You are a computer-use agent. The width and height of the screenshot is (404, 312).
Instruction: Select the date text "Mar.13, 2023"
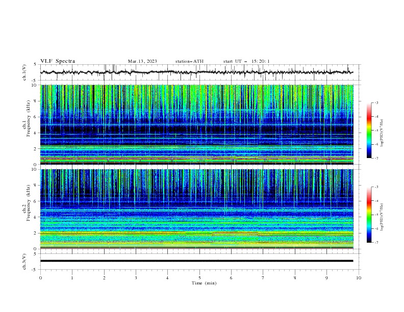pos(142,61)
